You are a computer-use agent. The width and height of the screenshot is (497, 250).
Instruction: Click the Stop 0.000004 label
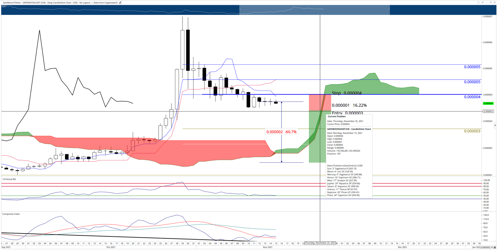point(347,93)
